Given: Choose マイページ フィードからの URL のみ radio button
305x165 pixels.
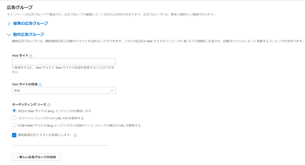Looking at the screenshot, I should (14, 118).
